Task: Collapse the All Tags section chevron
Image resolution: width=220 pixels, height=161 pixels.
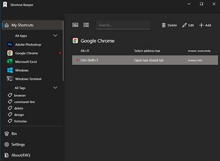Action: [55, 88]
